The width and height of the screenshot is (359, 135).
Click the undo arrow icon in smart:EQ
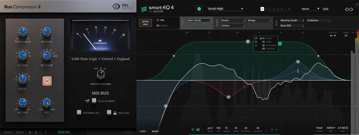point(347,9)
